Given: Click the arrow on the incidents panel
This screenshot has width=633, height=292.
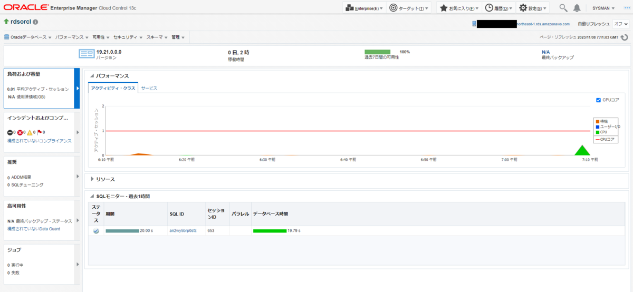Looking at the screenshot, I should tap(78, 132).
